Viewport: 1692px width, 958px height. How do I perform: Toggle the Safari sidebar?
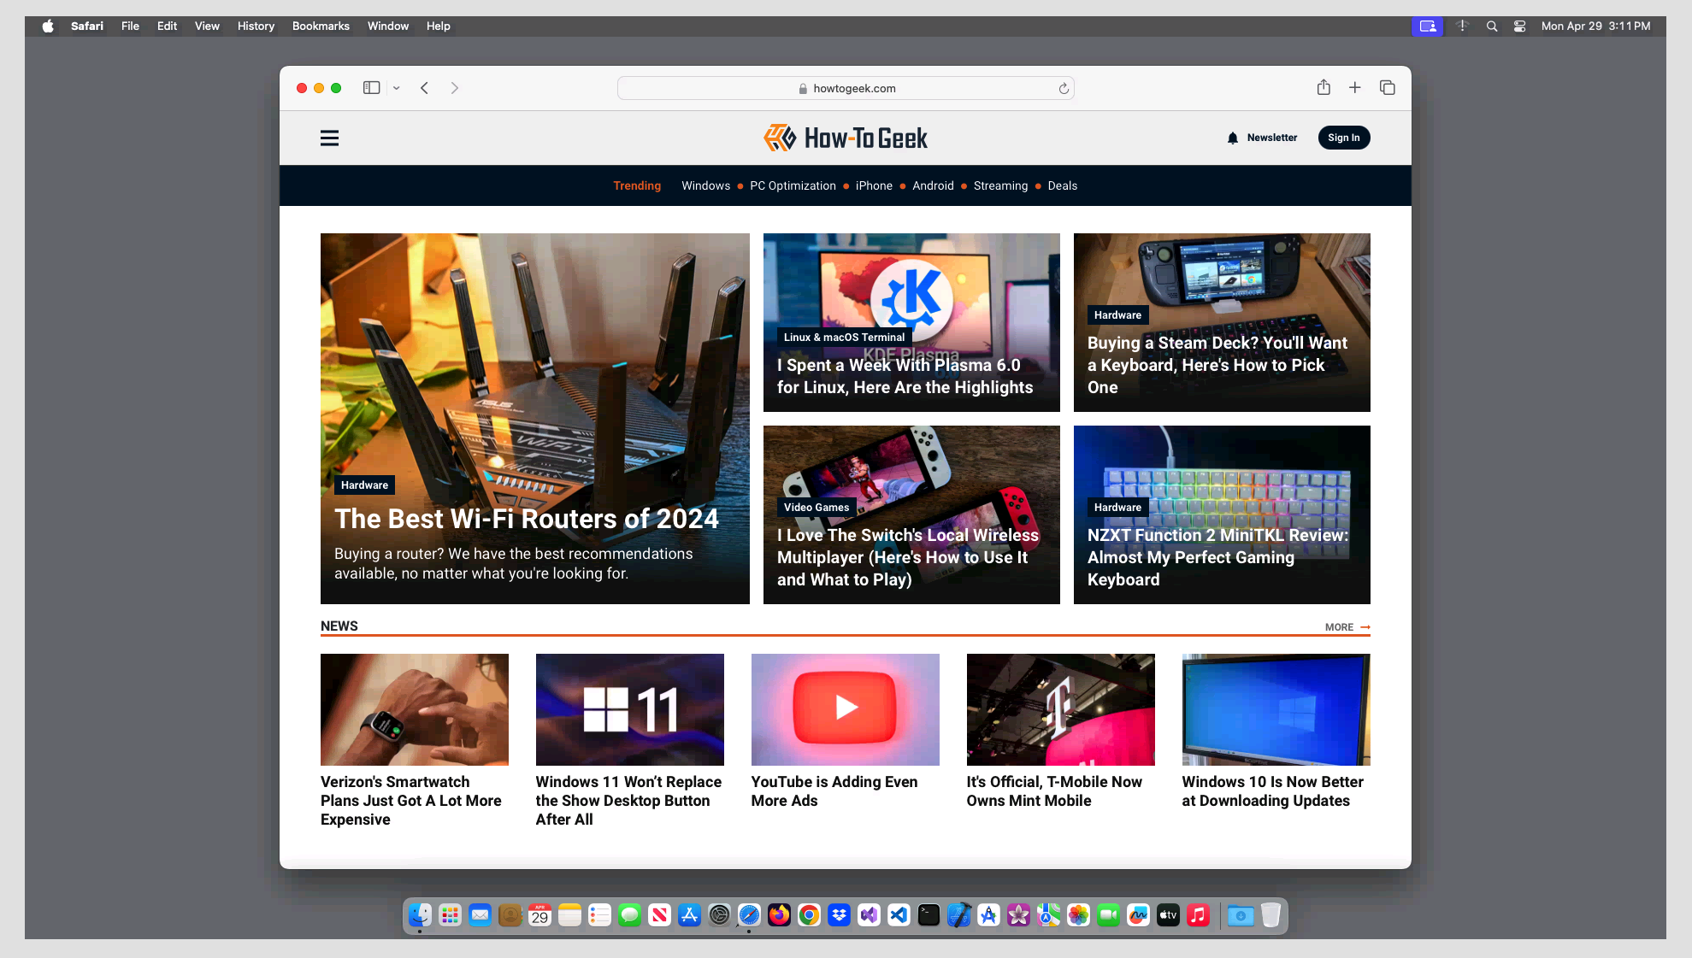click(x=371, y=88)
